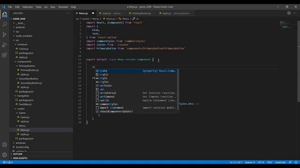This screenshot has height=168, width=300.
Task: Change JavaScript language mode in status bar
Action: click(x=280, y=162)
